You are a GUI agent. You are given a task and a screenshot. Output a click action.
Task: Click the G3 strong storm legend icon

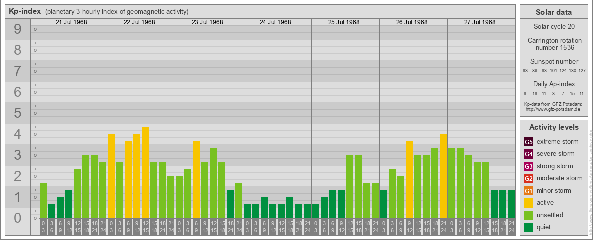pos(528,166)
